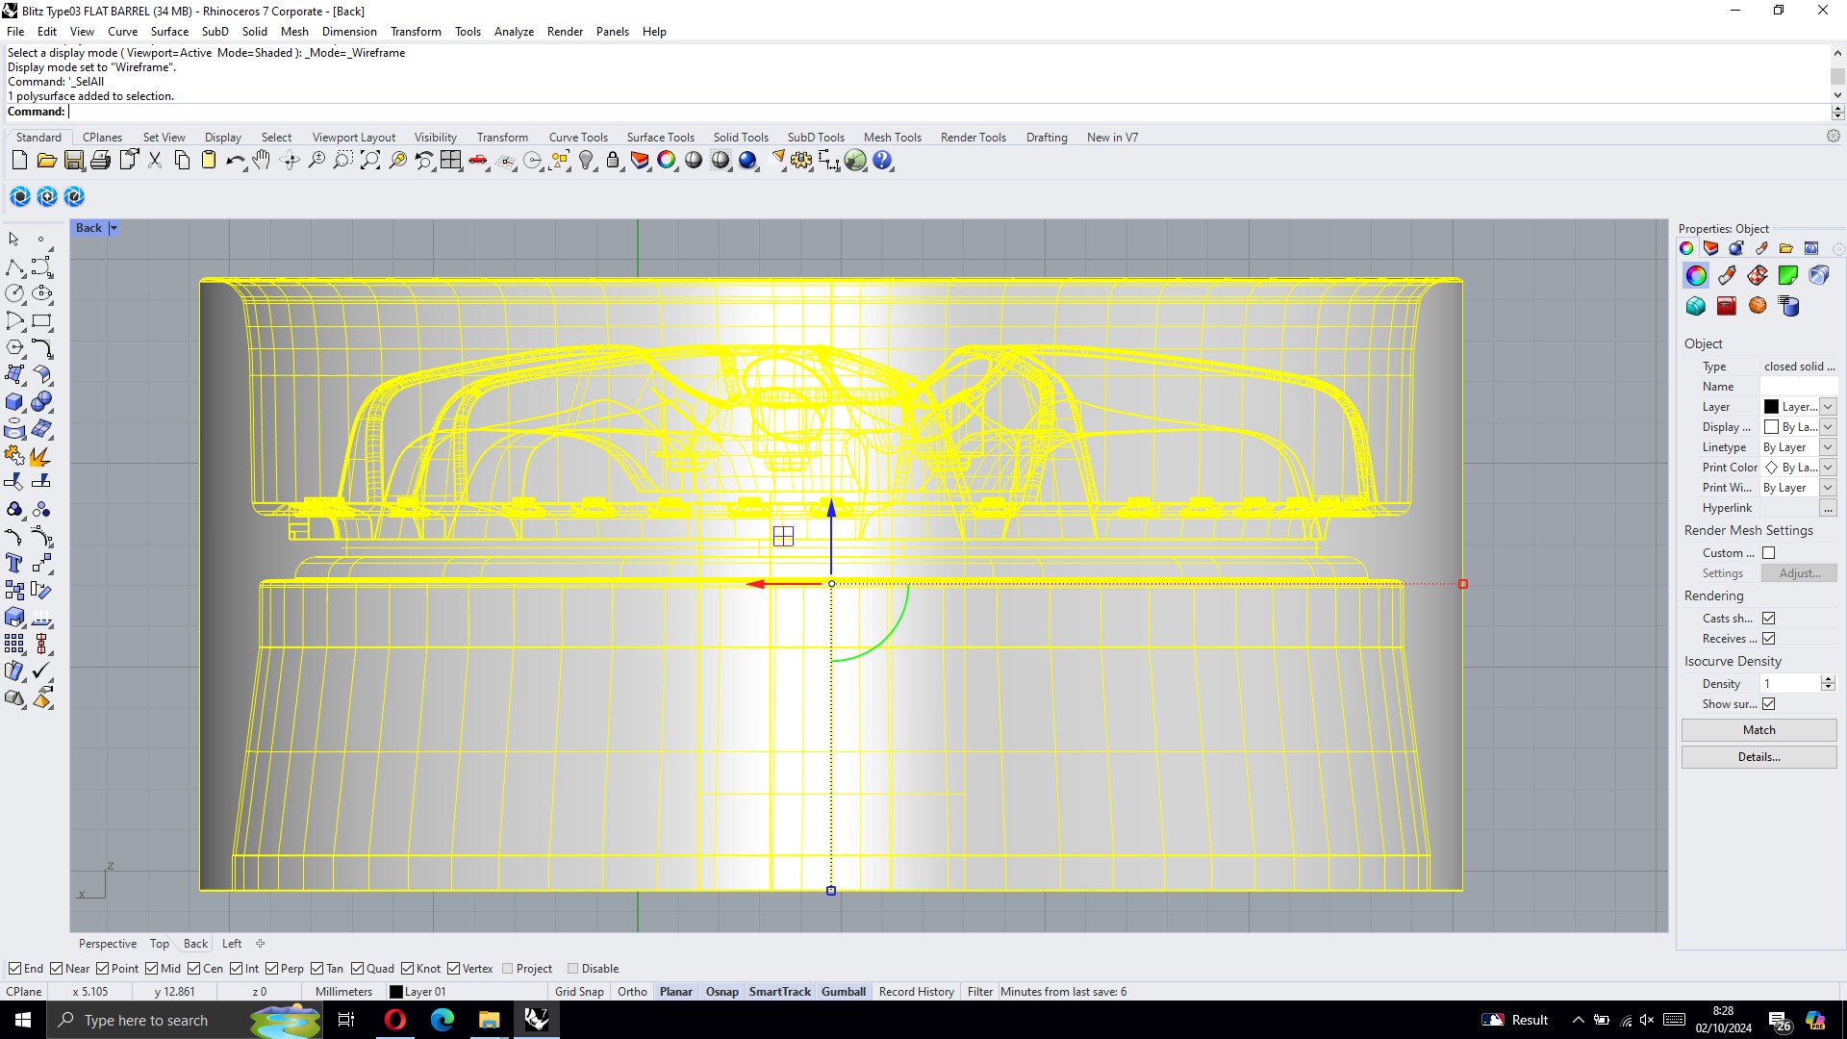This screenshot has height=1039, width=1847.
Task: Click the Hide objects lightbulb icon
Action: pos(586,161)
